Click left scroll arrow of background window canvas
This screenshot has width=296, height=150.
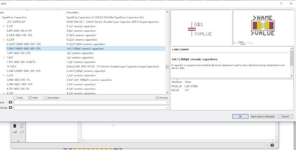point(84,140)
